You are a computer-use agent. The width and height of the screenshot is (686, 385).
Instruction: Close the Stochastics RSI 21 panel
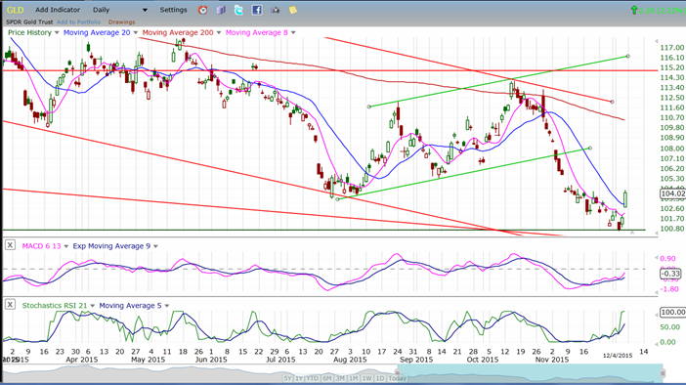click(10, 305)
